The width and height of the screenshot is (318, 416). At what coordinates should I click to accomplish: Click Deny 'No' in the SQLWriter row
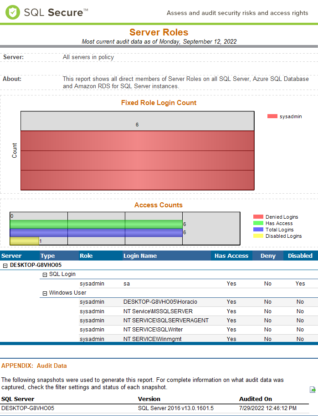coord(268,330)
